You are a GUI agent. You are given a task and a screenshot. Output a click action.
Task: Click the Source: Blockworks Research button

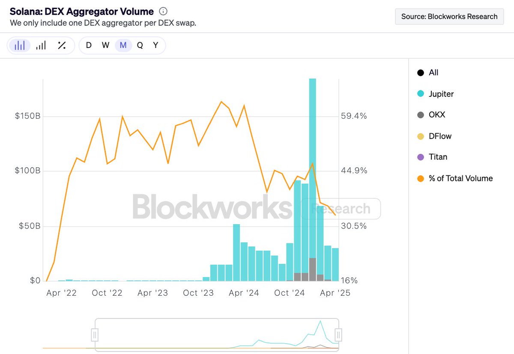(x=449, y=17)
